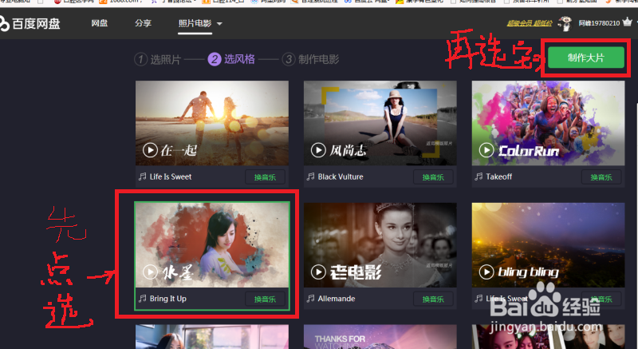Change music for Bring It Up track
The height and width of the screenshot is (349, 638).
tap(265, 299)
